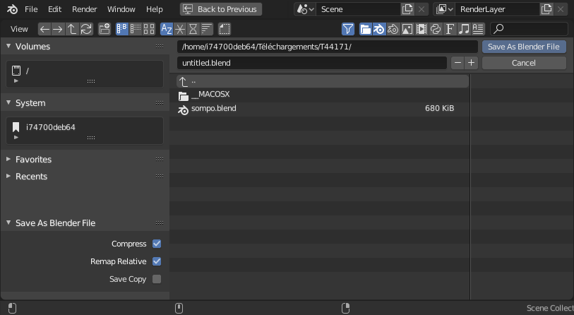Click the directory path field
The width and height of the screenshot is (574, 315).
click(328, 47)
